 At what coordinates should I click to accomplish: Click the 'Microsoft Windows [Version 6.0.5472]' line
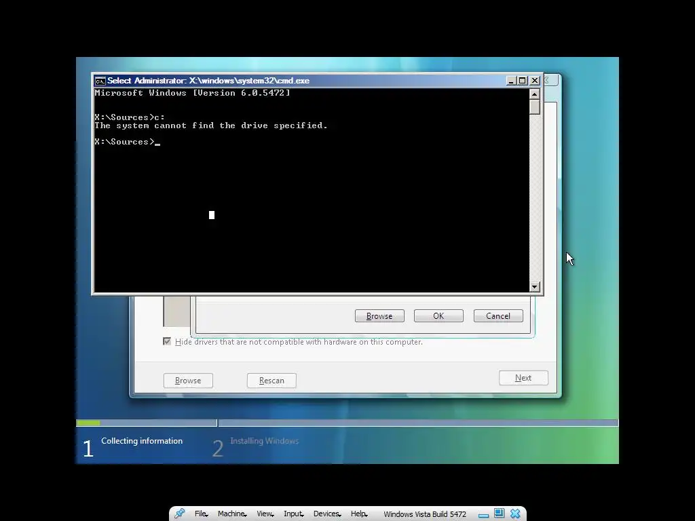pos(192,93)
